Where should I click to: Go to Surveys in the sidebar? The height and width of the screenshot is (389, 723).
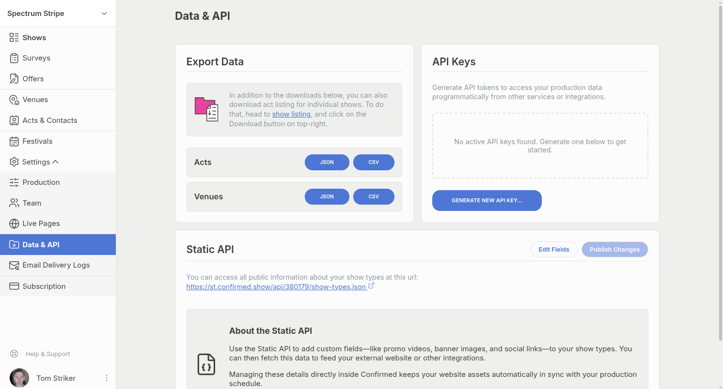click(58, 58)
